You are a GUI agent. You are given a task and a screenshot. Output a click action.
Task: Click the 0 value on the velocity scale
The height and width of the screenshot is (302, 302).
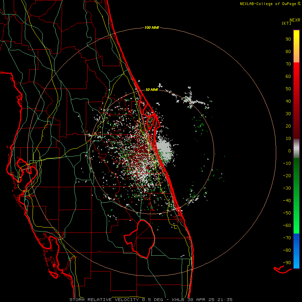pos(290,151)
